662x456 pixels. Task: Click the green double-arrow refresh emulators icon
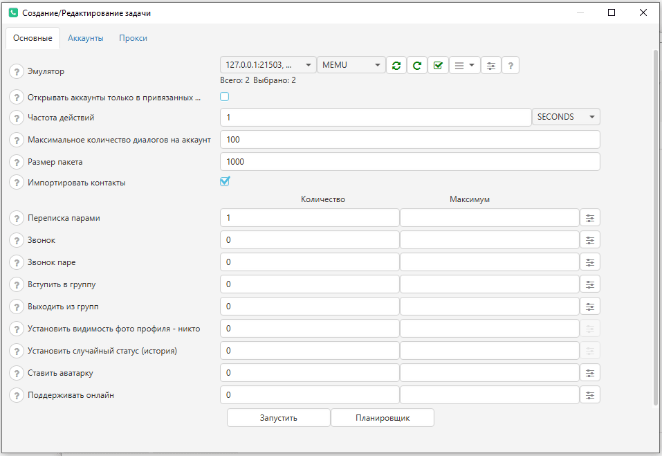(396, 66)
